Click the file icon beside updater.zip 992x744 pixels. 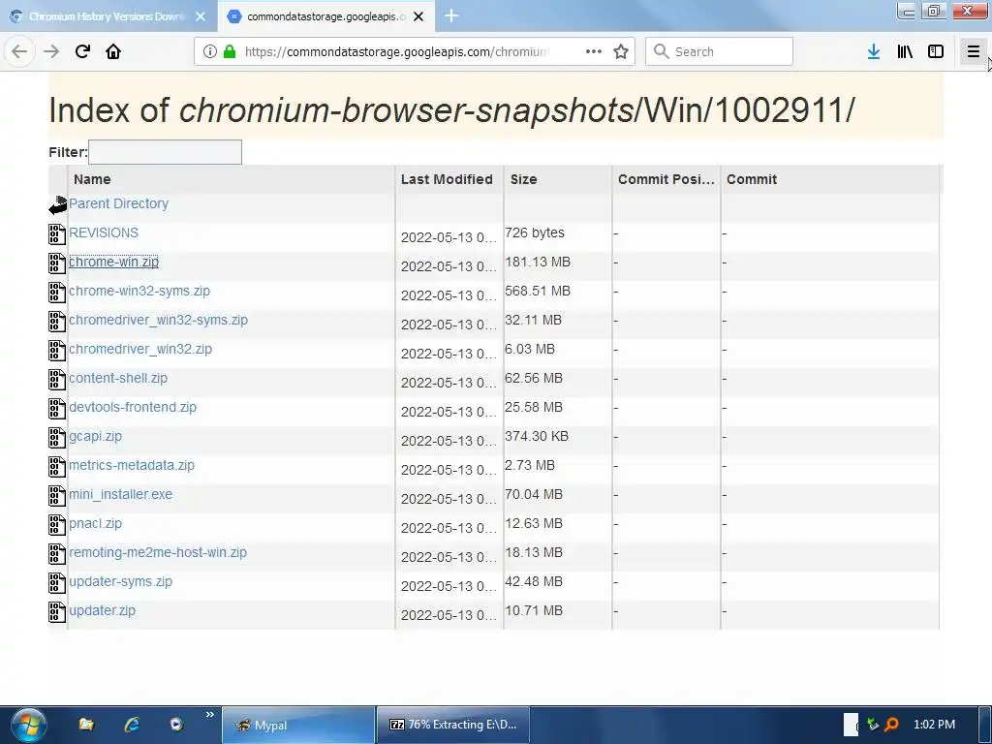pyautogui.click(x=57, y=612)
